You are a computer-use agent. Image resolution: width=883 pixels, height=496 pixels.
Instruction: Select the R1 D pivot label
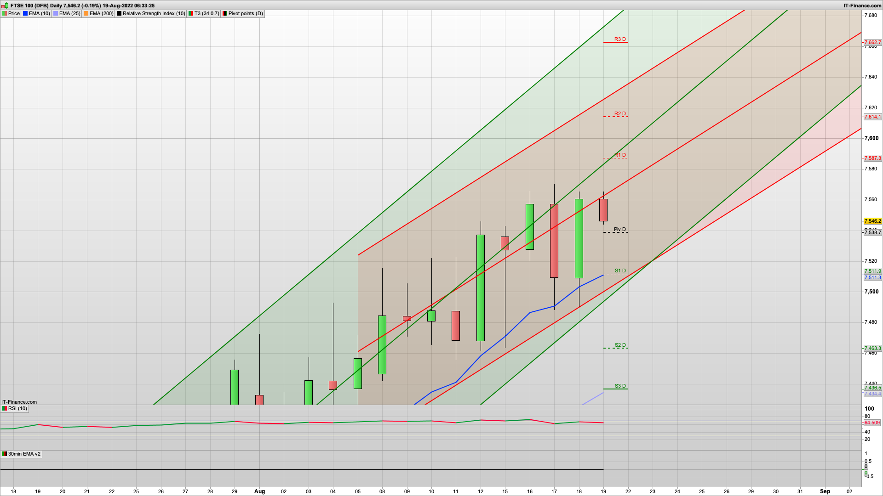[x=620, y=155]
